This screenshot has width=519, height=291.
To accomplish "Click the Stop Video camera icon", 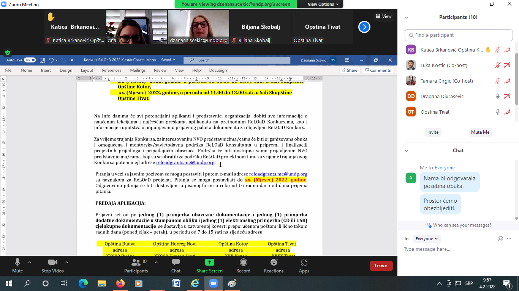I will click(52, 263).
